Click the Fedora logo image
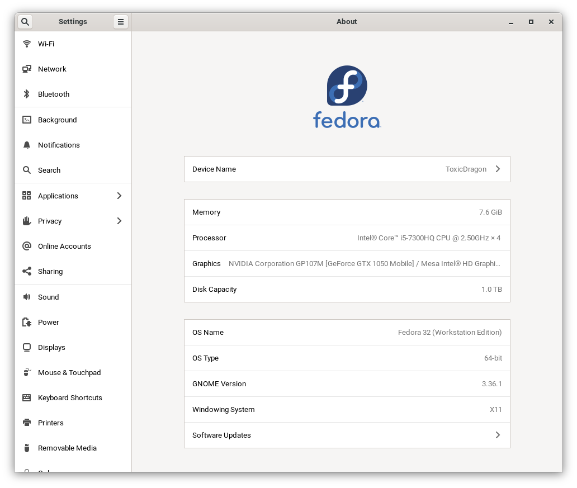This screenshot has width=577, height=488. pyautogui.click(x=347, y=97)
